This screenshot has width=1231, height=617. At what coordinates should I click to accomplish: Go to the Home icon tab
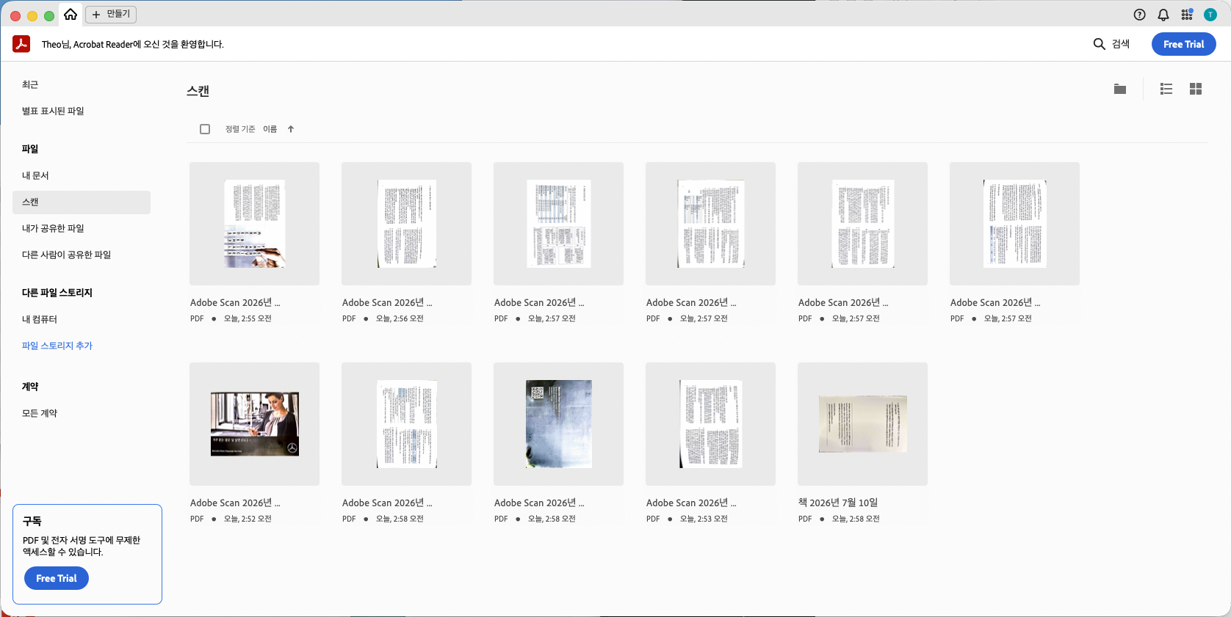71,15
